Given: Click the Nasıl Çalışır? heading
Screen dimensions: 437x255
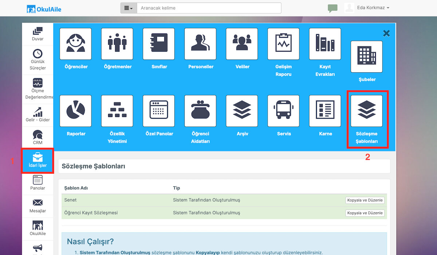Looking at the screenshot, I should coord(90,242).
